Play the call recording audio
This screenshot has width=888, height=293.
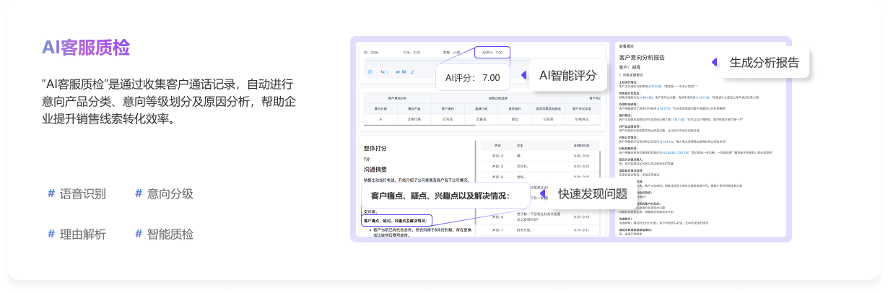point(370,72)
